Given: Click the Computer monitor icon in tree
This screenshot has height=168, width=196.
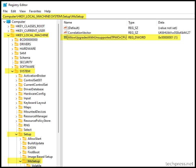Looking at the screenshot, I should tap(8, 22).
